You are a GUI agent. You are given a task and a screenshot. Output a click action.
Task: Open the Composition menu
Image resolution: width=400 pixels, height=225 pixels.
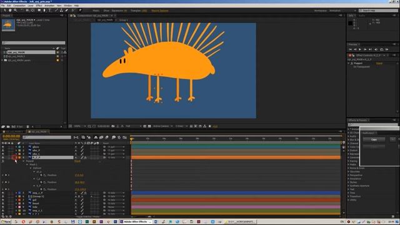point(19,6)
